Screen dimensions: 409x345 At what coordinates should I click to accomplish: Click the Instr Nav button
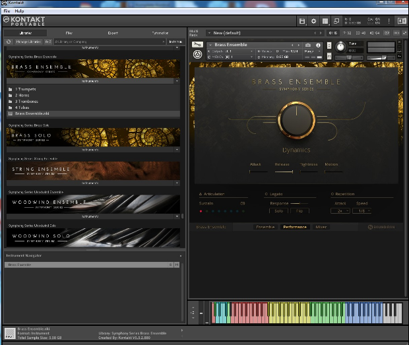[x=175, y=42]
